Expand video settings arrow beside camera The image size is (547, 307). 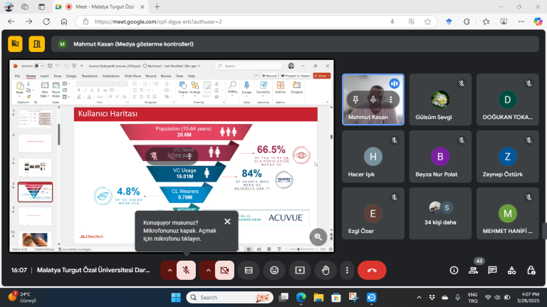pyautogui.click(x=207, y=270)
